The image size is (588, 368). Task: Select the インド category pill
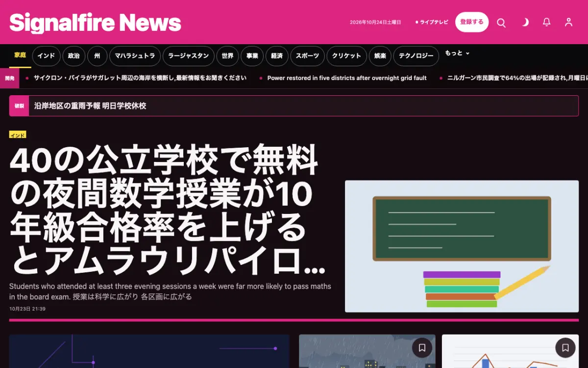pyautogui.click(x=47, y=56)
